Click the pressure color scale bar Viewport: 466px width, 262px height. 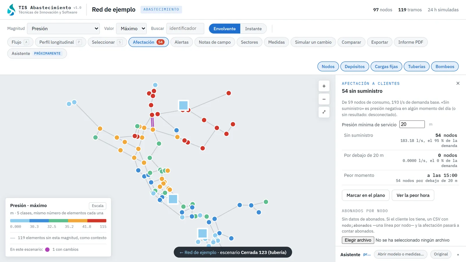[58, 221]
